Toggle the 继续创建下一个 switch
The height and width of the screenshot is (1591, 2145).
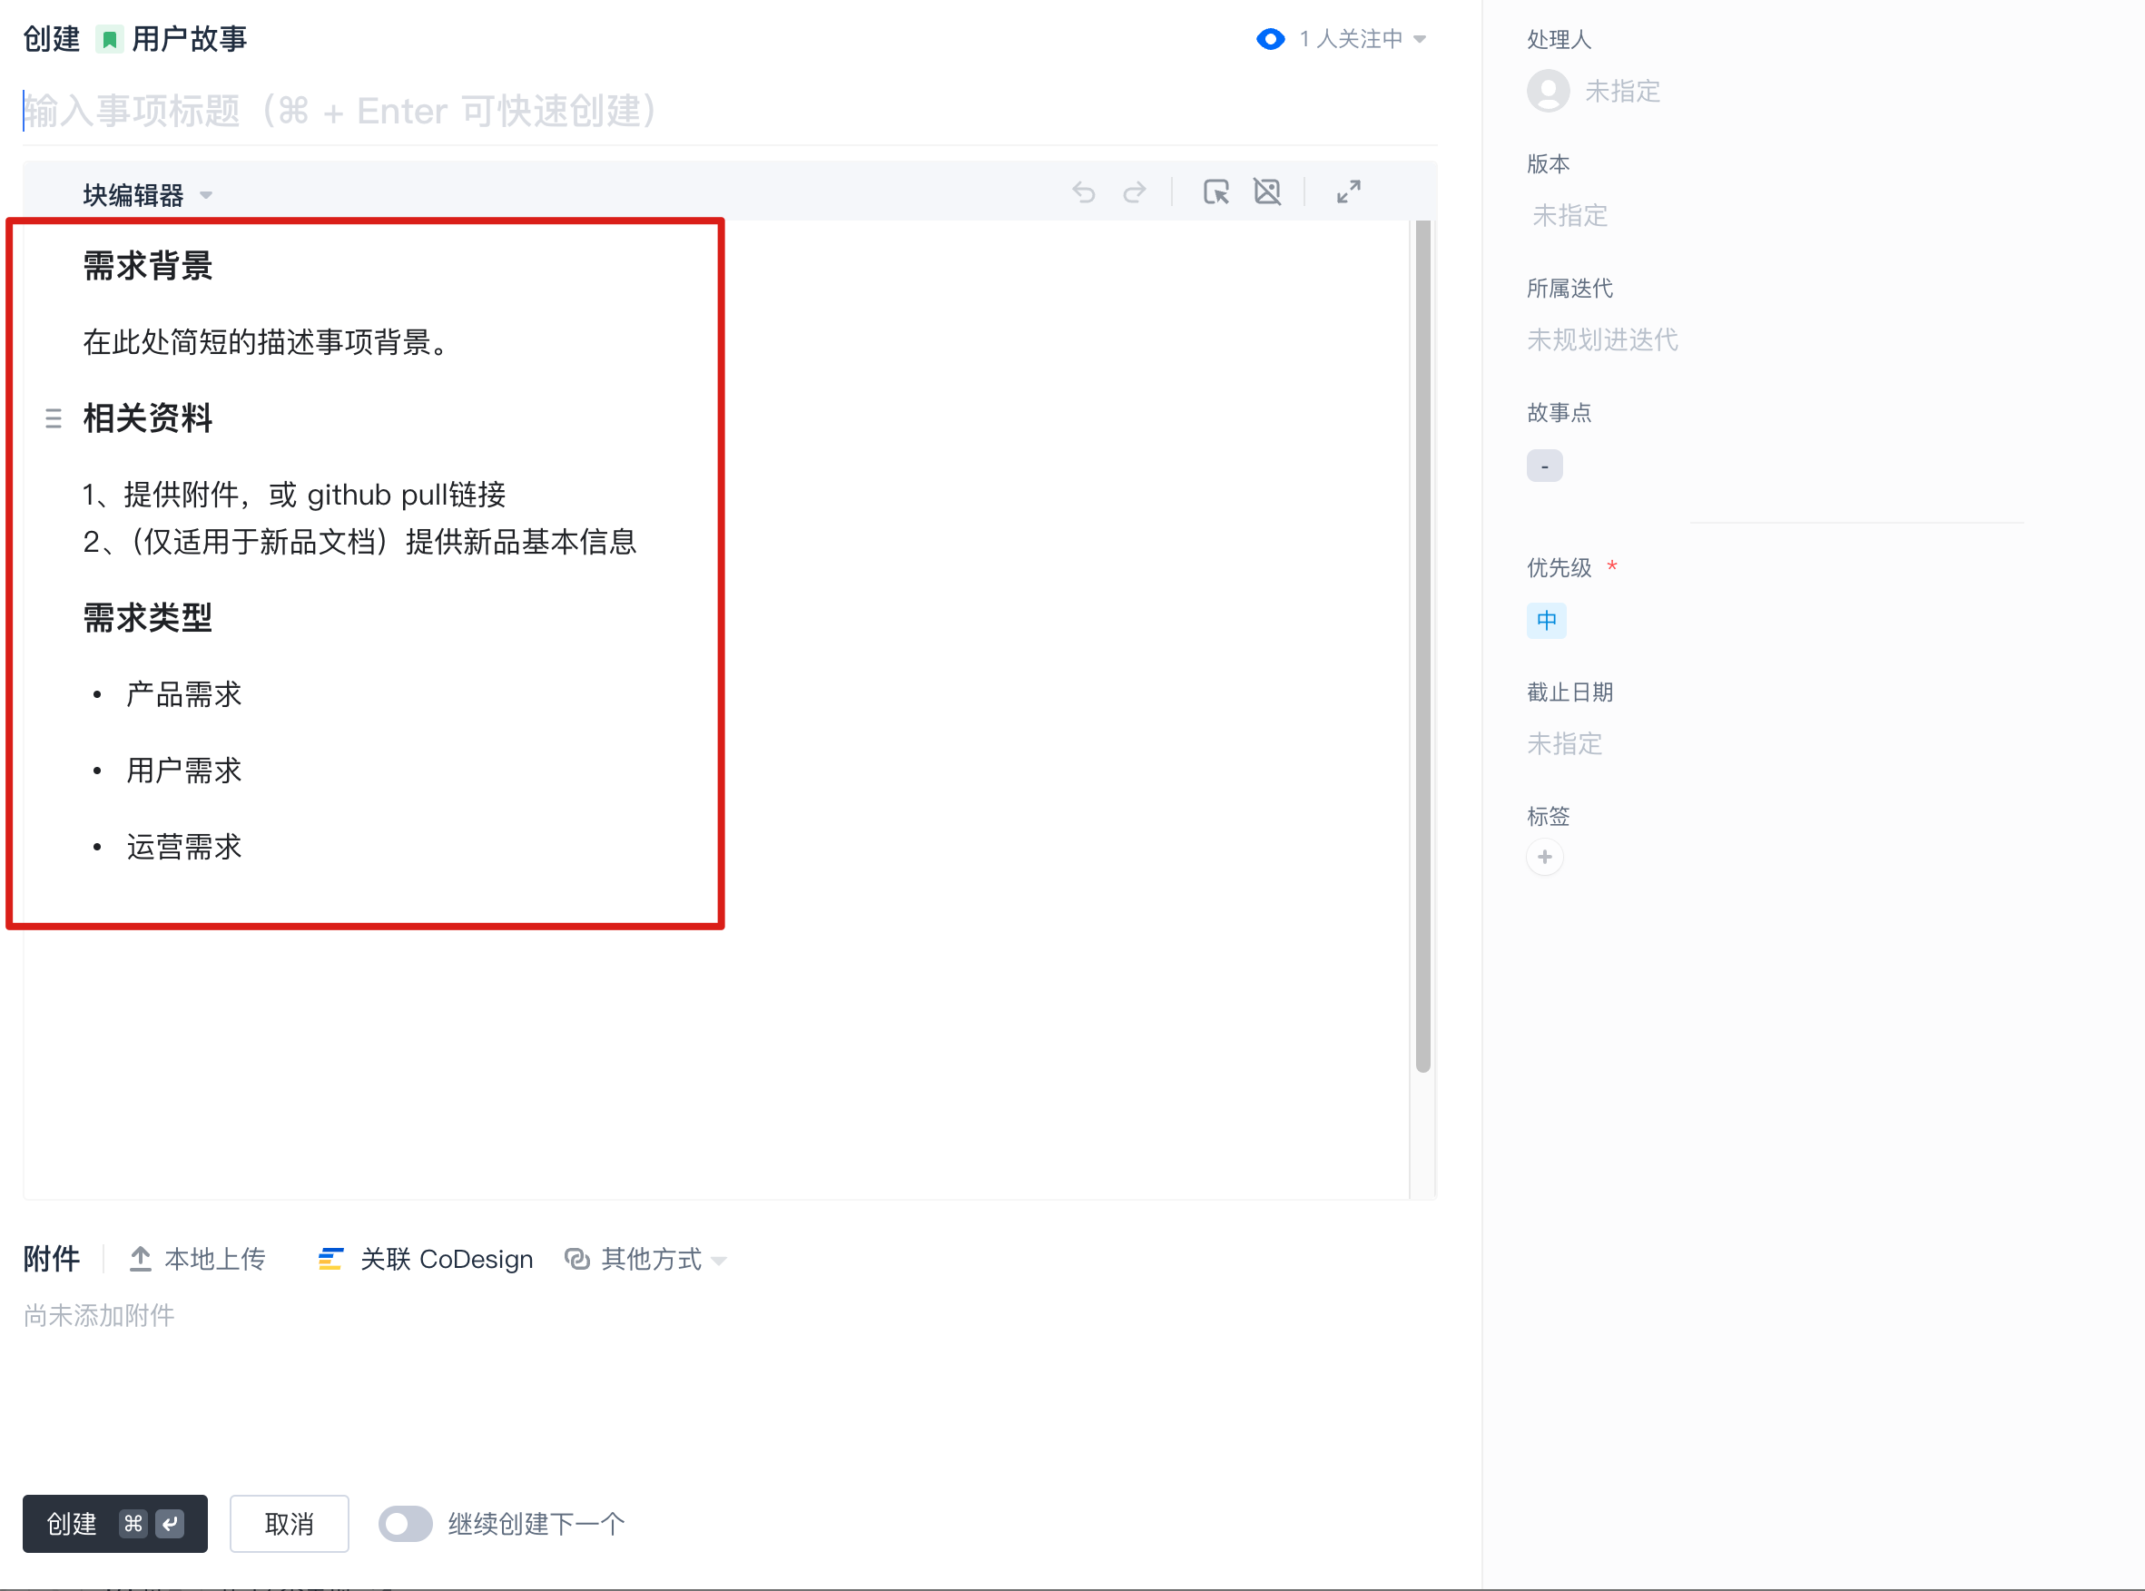click(x=406, y=1524)
